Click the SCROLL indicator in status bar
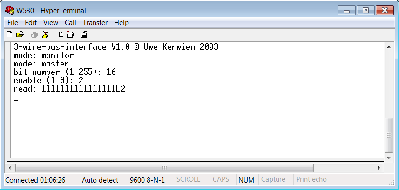 [188, 179]
